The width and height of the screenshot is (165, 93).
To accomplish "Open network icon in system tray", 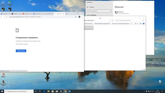I will 148,91.
